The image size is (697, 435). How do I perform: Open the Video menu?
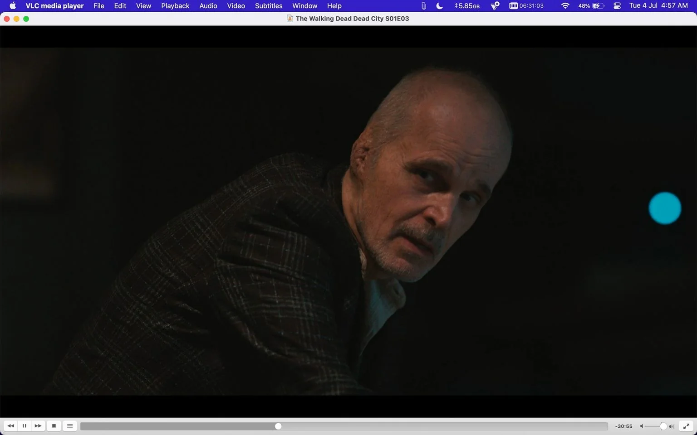pyautogui.click(x=236, y=6)
